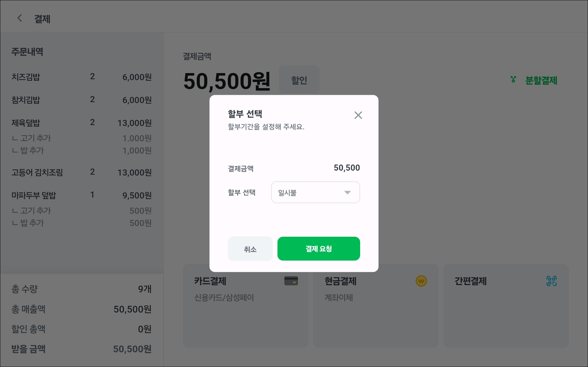This screenshot has width=588, height=367.
Task: Close the 할부 선택 dialog with X
Action: click(358, 115)
